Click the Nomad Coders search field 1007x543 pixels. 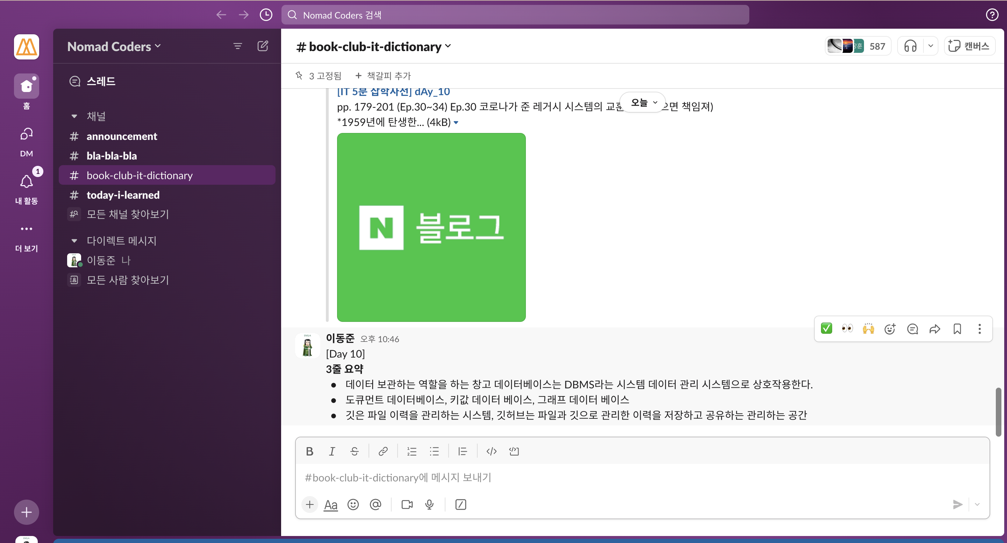click(515, 15)
